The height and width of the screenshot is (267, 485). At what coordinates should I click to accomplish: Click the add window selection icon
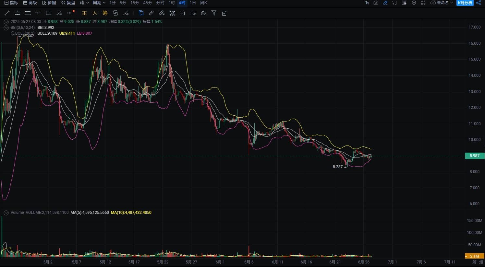pos(394,3)
